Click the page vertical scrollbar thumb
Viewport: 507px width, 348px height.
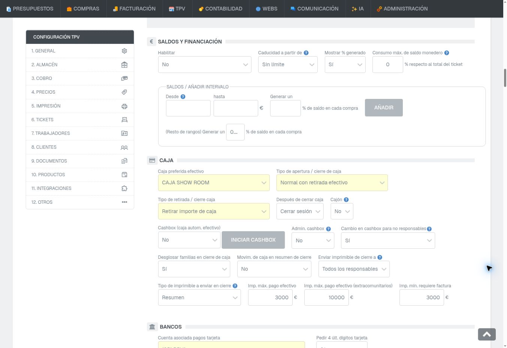[505, 78]
